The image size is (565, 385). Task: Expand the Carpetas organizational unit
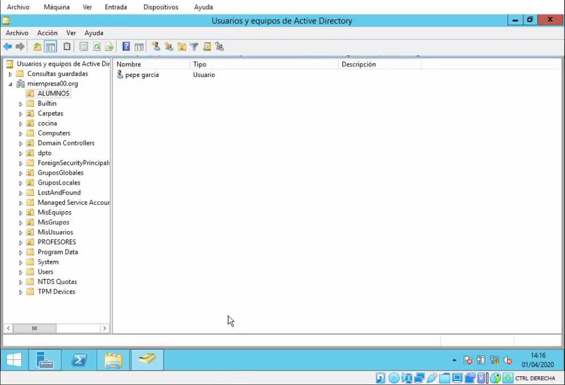tap(20, 113)
